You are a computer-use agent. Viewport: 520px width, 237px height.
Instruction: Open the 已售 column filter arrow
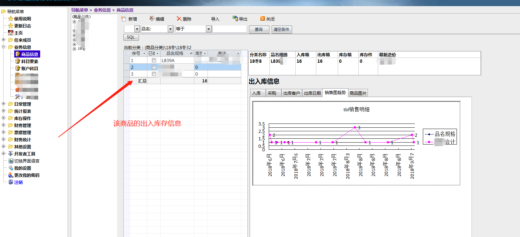[158, 54]
